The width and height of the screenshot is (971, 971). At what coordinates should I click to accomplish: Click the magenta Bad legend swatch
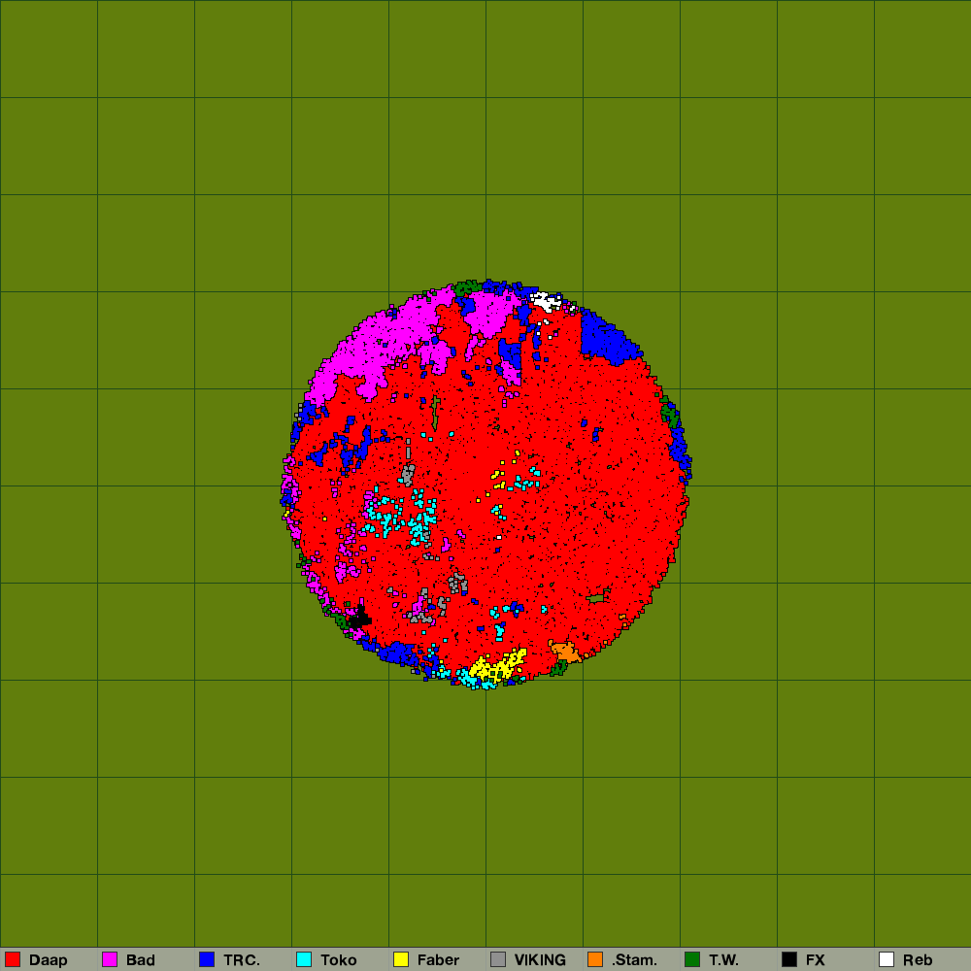(x=110, y=959)
